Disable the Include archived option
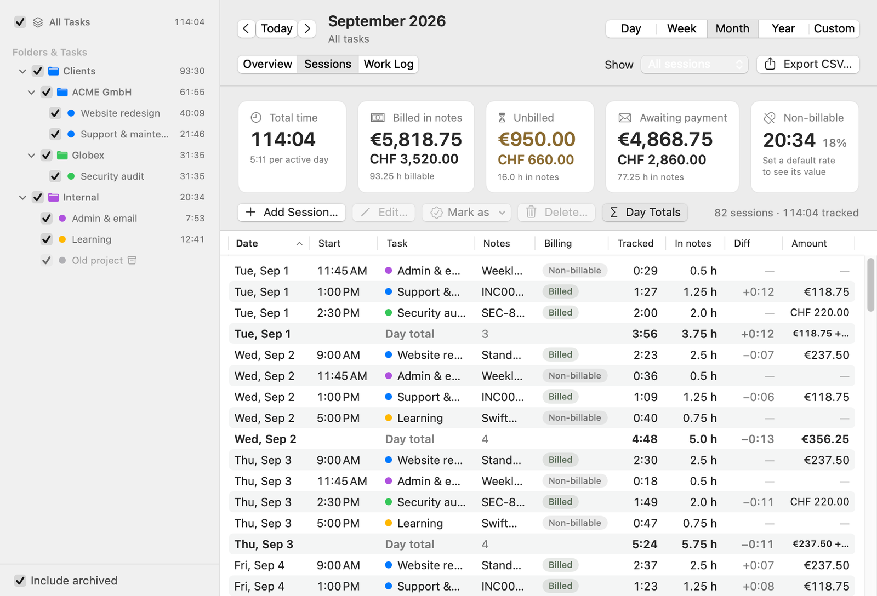Image resolution: width=877 pixels, height=596 pixels. click(x=20, y=581)
